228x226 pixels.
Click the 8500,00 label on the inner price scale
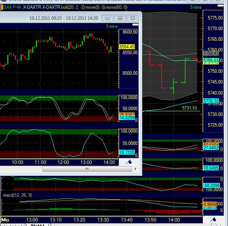[130, 73]
